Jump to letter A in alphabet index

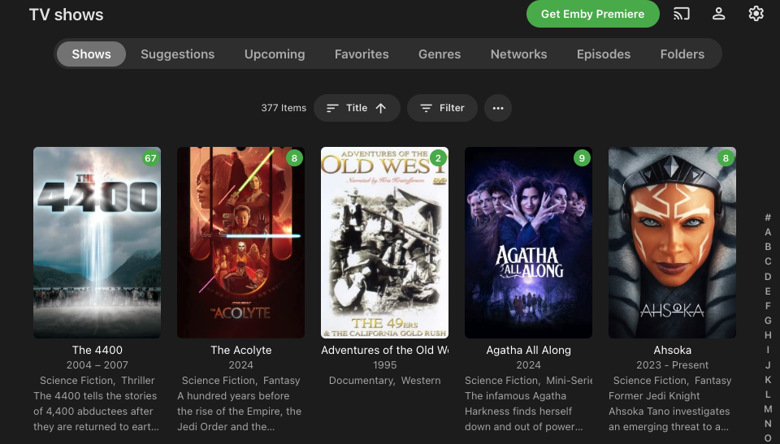768,231
